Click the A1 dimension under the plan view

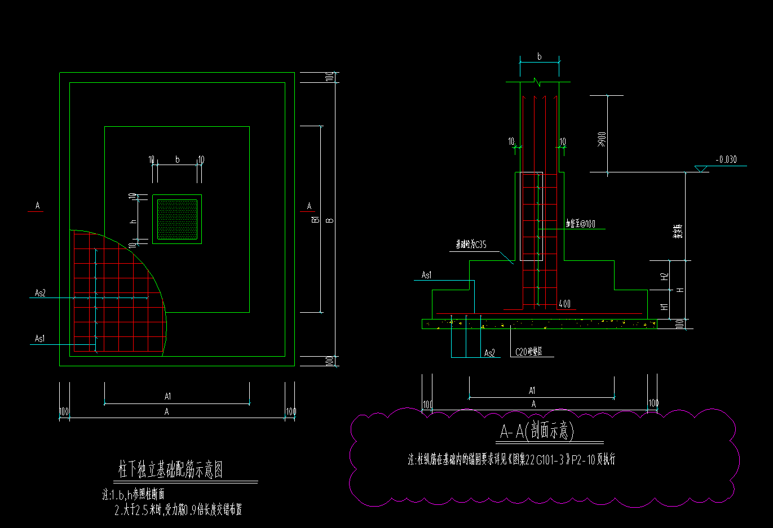click(x=168, y=396)
